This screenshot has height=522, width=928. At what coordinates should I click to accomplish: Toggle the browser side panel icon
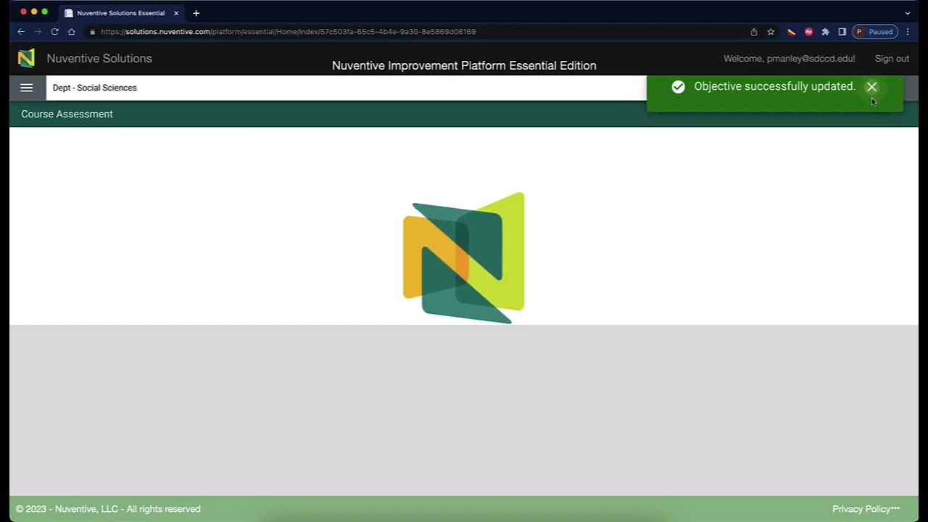coord(842,32)
